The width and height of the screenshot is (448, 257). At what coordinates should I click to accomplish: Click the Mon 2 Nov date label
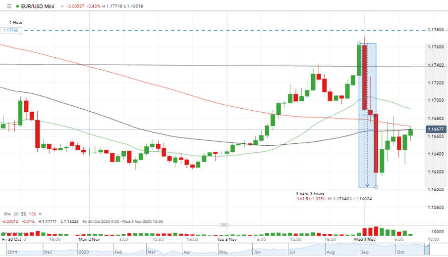(89, 239)
